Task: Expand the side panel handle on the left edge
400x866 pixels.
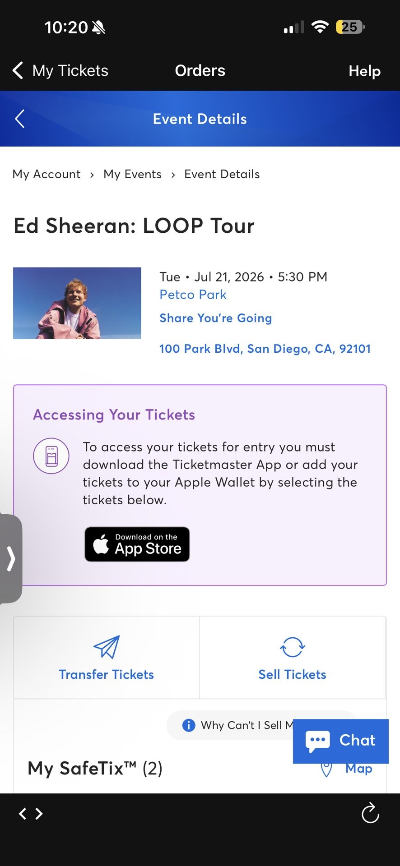Action: click(x=11, y=558)
